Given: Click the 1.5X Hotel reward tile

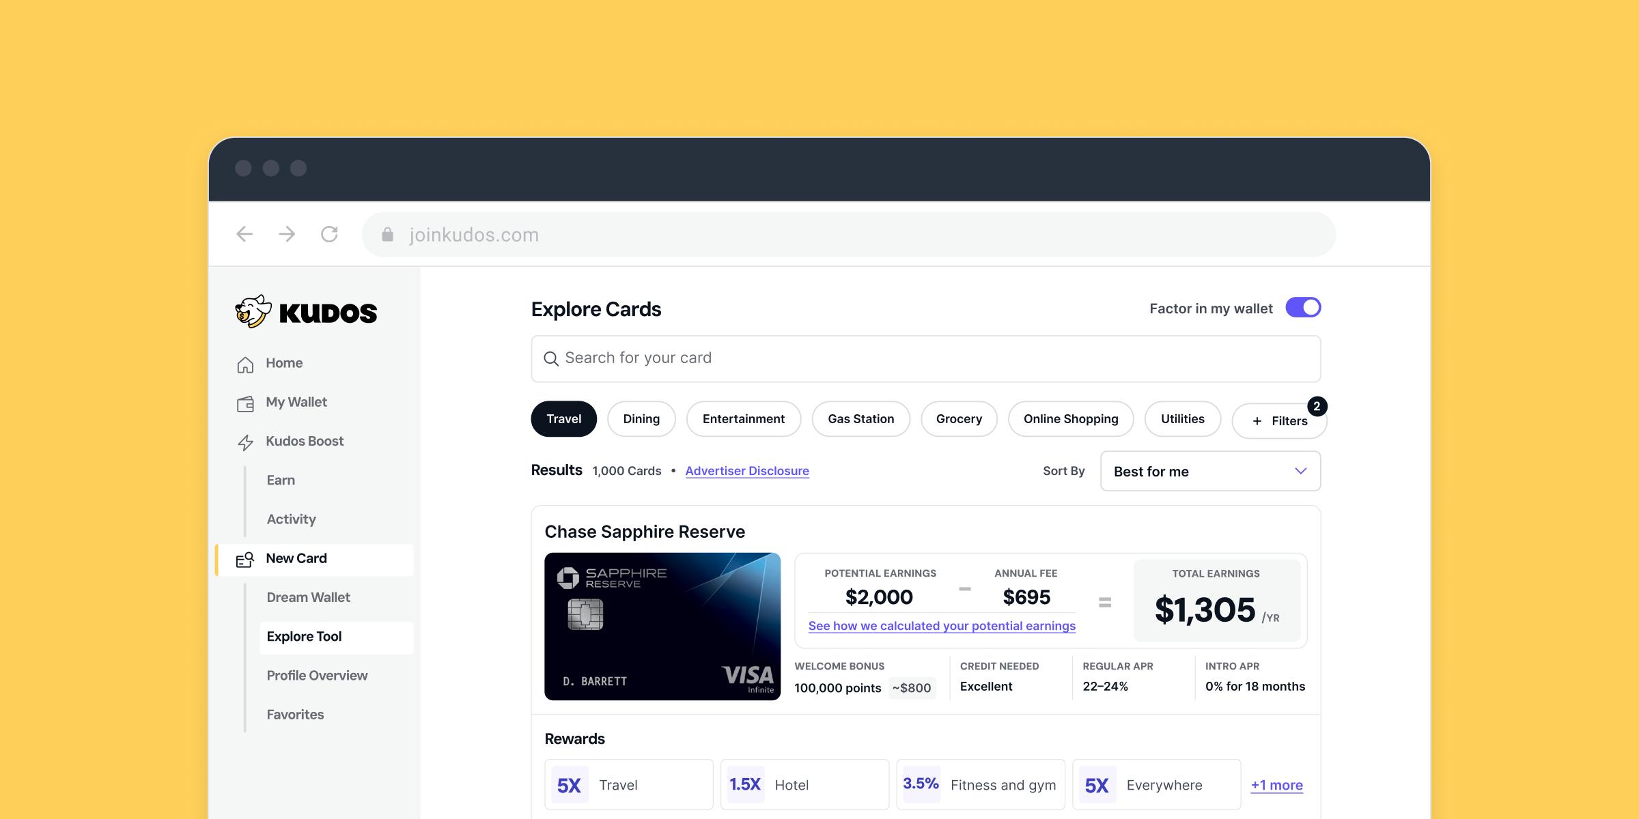Looking at the screenshot, I should pos(804,785).
